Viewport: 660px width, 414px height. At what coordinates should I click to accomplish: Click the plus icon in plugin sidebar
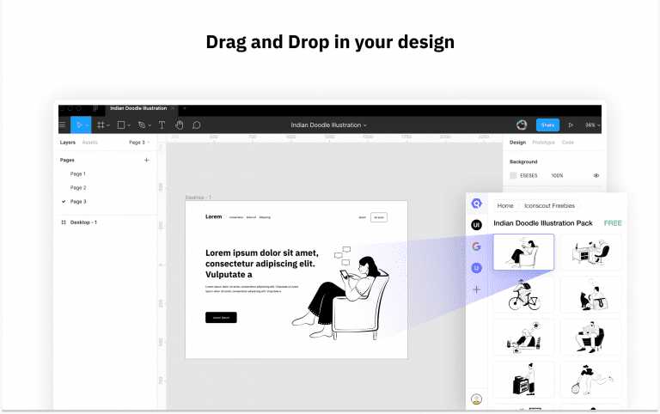coord(476,289)
